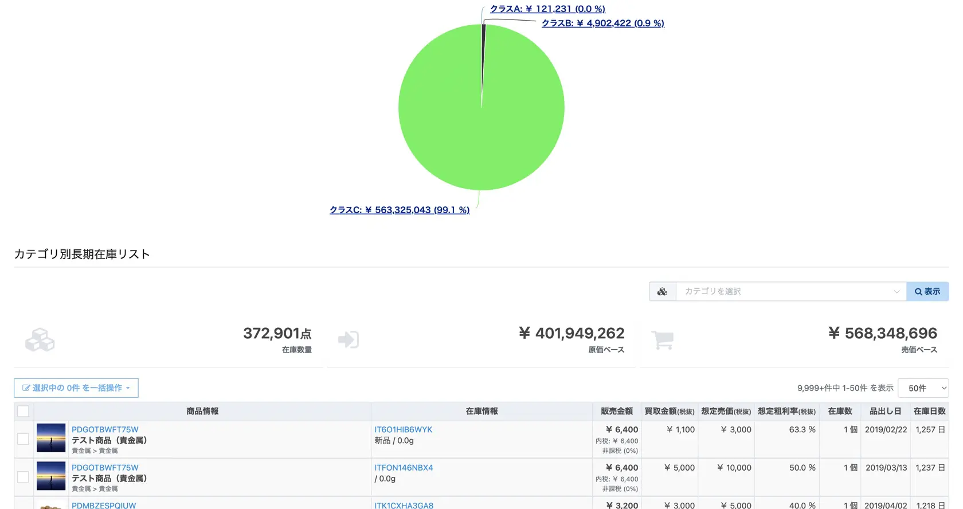963x509 pixels.
Task: Click the 表示 search button
Action: click(927, 292)
